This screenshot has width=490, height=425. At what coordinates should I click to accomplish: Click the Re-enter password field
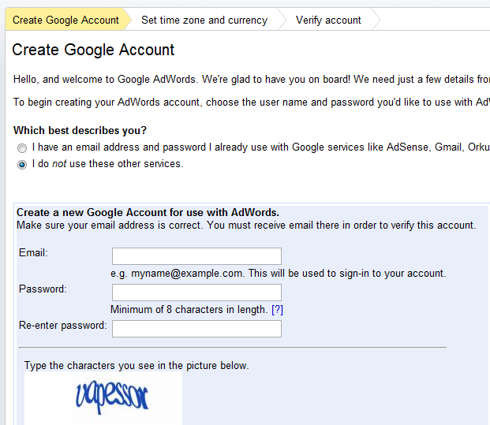tap(196, 329)
